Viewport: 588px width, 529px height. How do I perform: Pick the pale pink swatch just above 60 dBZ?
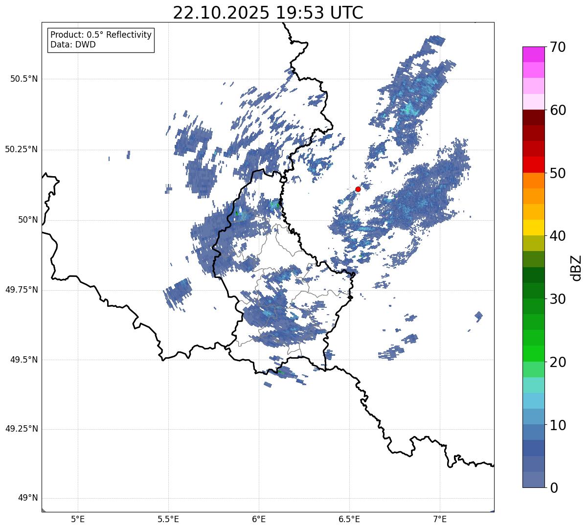click(534, 102)
